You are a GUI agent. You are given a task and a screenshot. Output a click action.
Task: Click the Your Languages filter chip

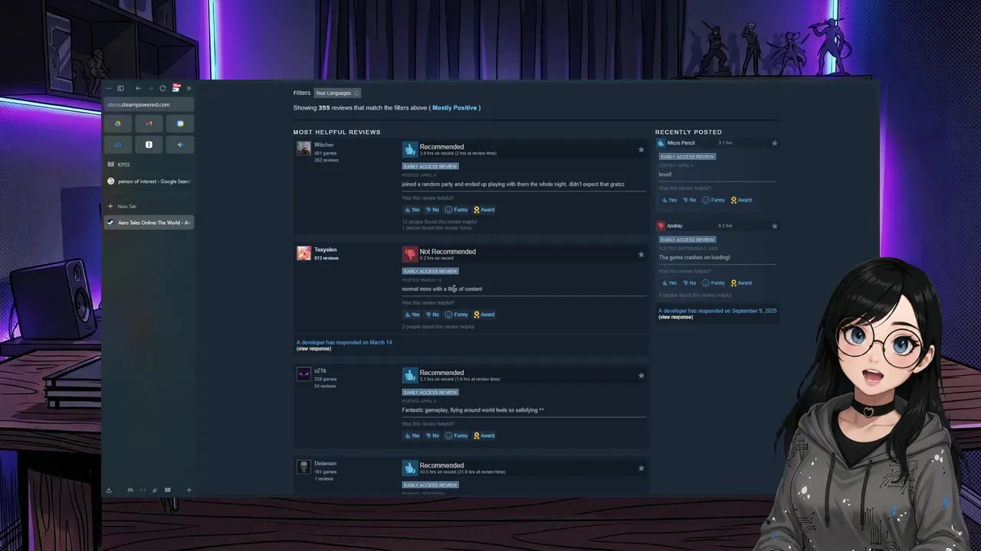point(336,93)
